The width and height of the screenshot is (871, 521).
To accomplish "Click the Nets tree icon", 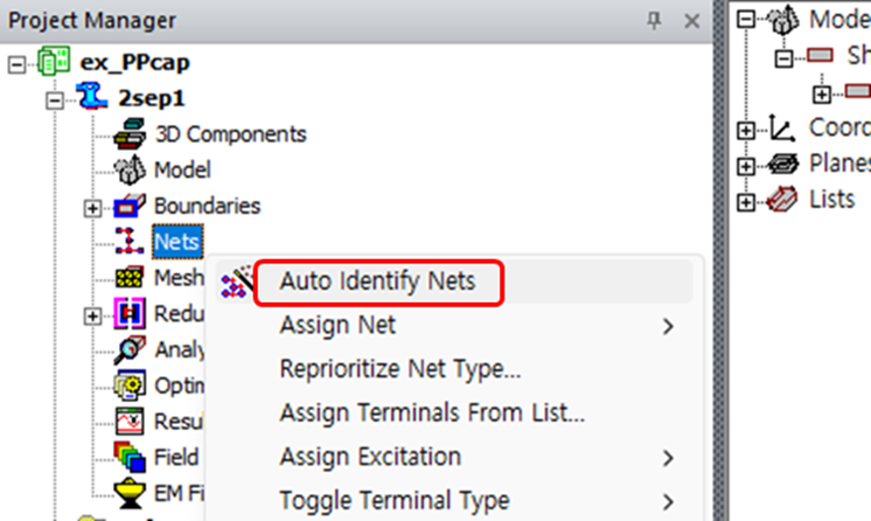I will [x=130, y=241].
